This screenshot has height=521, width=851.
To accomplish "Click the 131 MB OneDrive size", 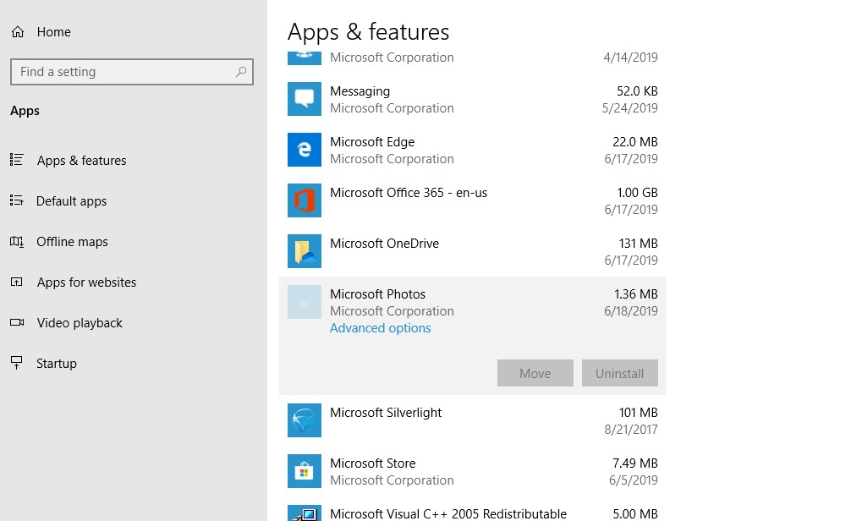I will (638, 243).
